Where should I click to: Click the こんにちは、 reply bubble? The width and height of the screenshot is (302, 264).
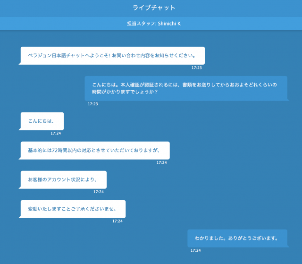42,121
